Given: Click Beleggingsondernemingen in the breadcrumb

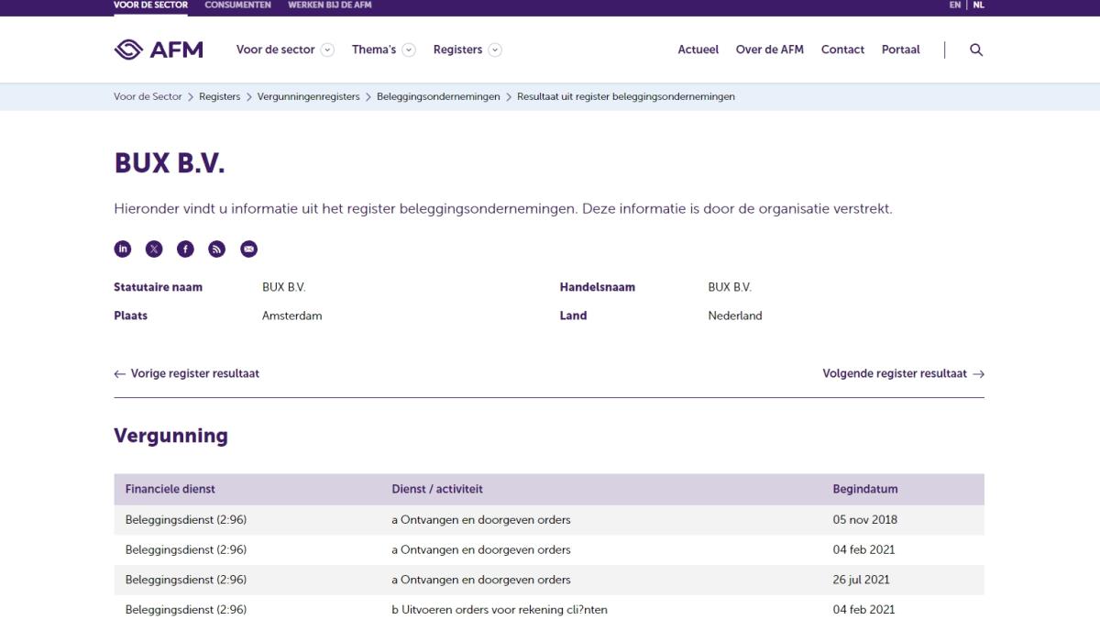Looking at the screenshot, I should click(x=438, y=96).
